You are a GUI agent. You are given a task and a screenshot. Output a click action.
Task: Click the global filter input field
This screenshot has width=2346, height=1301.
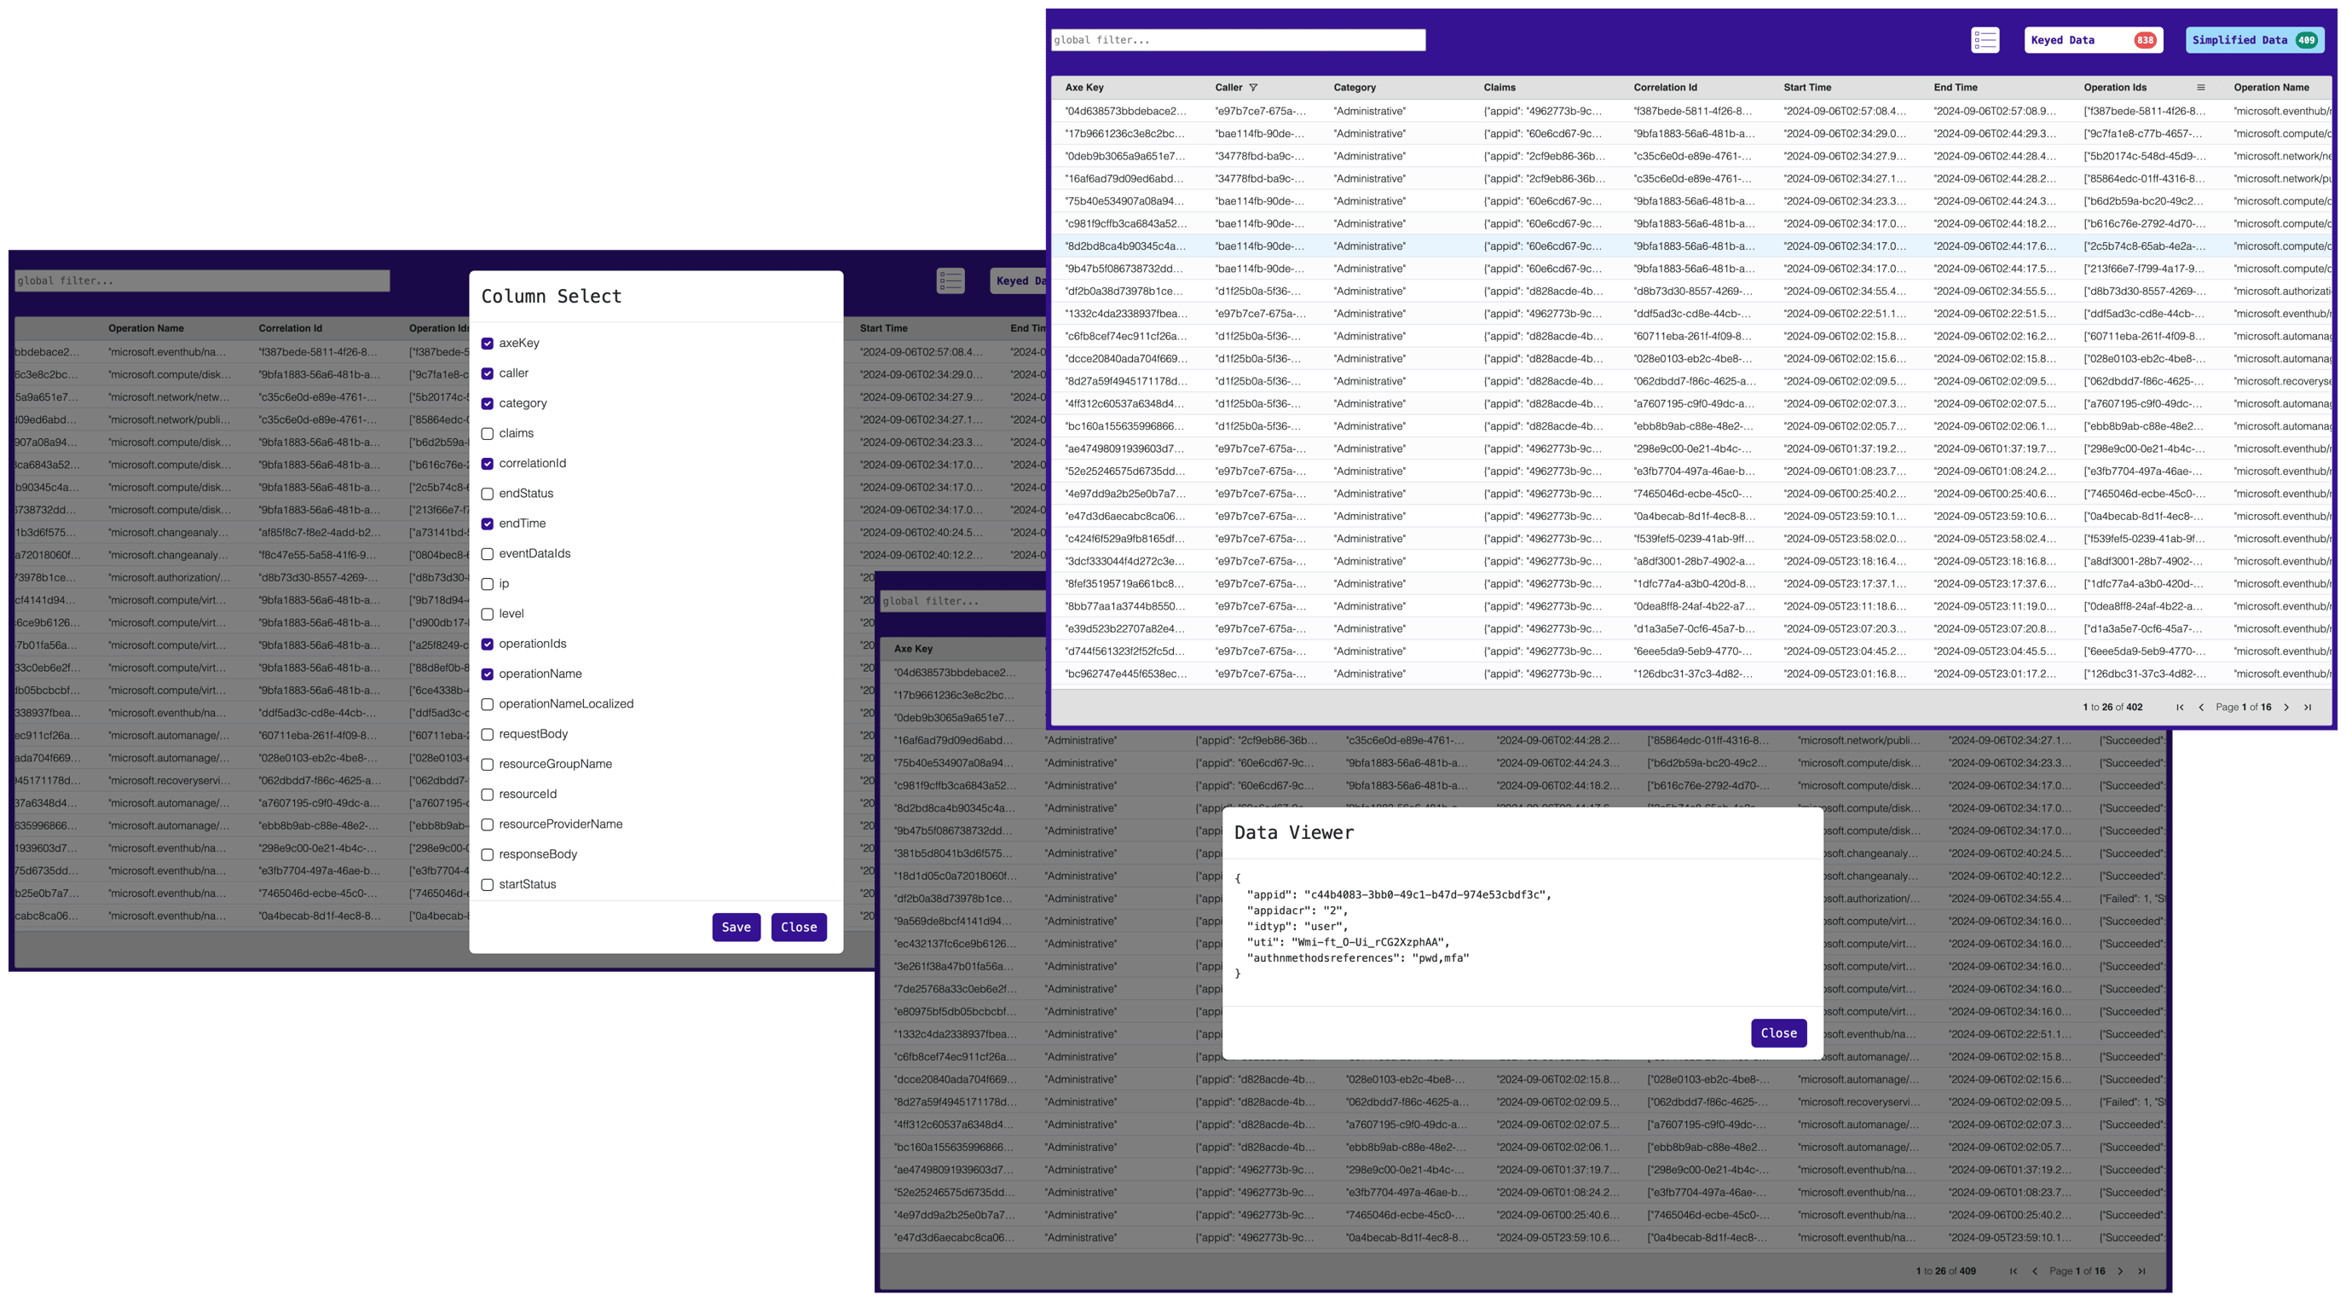pyautogui.click(x=1239, y=39)
